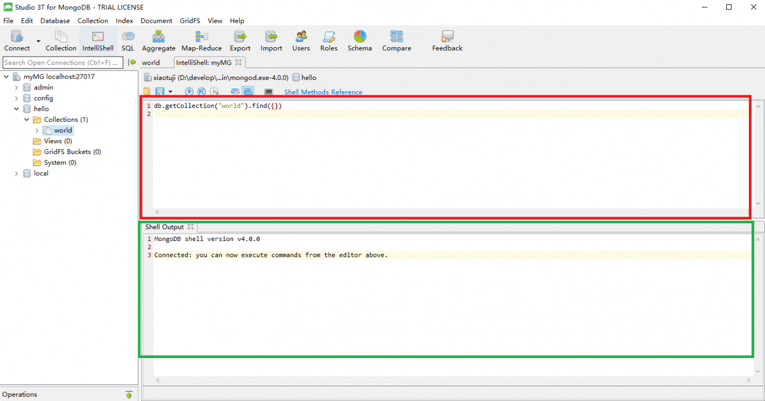Open the Aggregate pipeline builder
The width and height of the screenshot is (765, 401).
point(158,40)
